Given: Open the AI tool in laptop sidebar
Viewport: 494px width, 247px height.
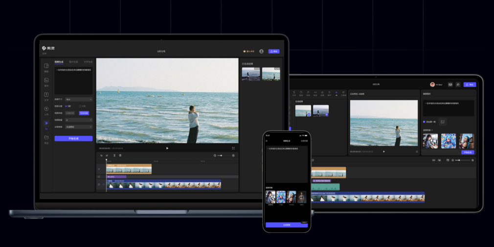Looking at the screenshot, I should click(46, 123).
